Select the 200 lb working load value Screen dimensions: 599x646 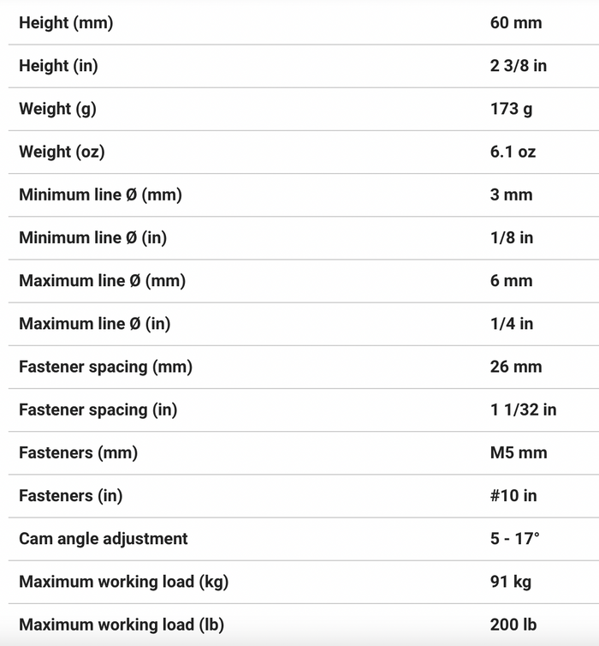click(x=513, y=625)
